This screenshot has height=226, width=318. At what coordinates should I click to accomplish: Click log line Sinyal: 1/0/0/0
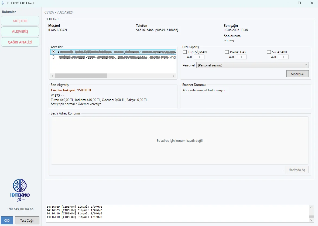[74, 210]
